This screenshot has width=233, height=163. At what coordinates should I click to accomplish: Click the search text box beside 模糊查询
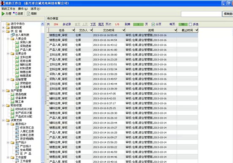[x=201, y=14]
